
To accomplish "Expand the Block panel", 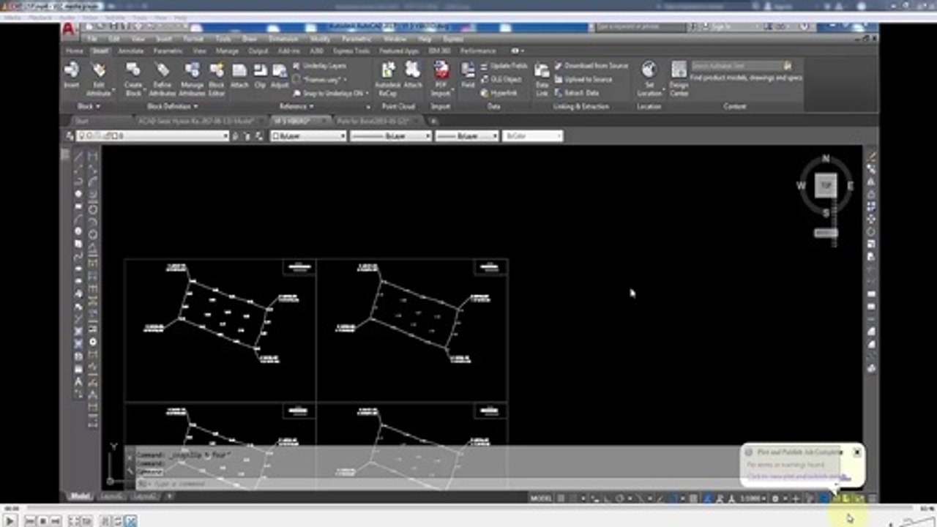I will (89, 107).
